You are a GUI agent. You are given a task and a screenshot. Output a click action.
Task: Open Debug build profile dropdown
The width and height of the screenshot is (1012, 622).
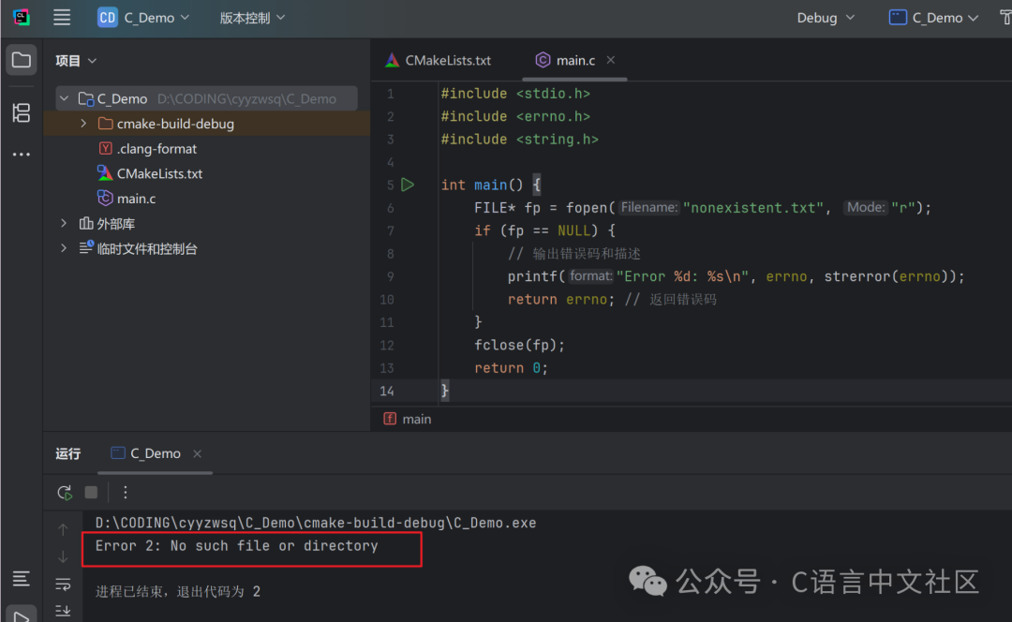(826, 18)
